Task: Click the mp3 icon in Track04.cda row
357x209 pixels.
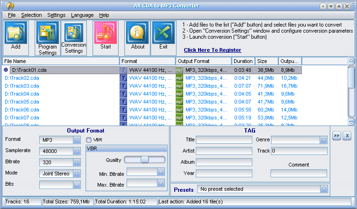Action: coord(179,94)
